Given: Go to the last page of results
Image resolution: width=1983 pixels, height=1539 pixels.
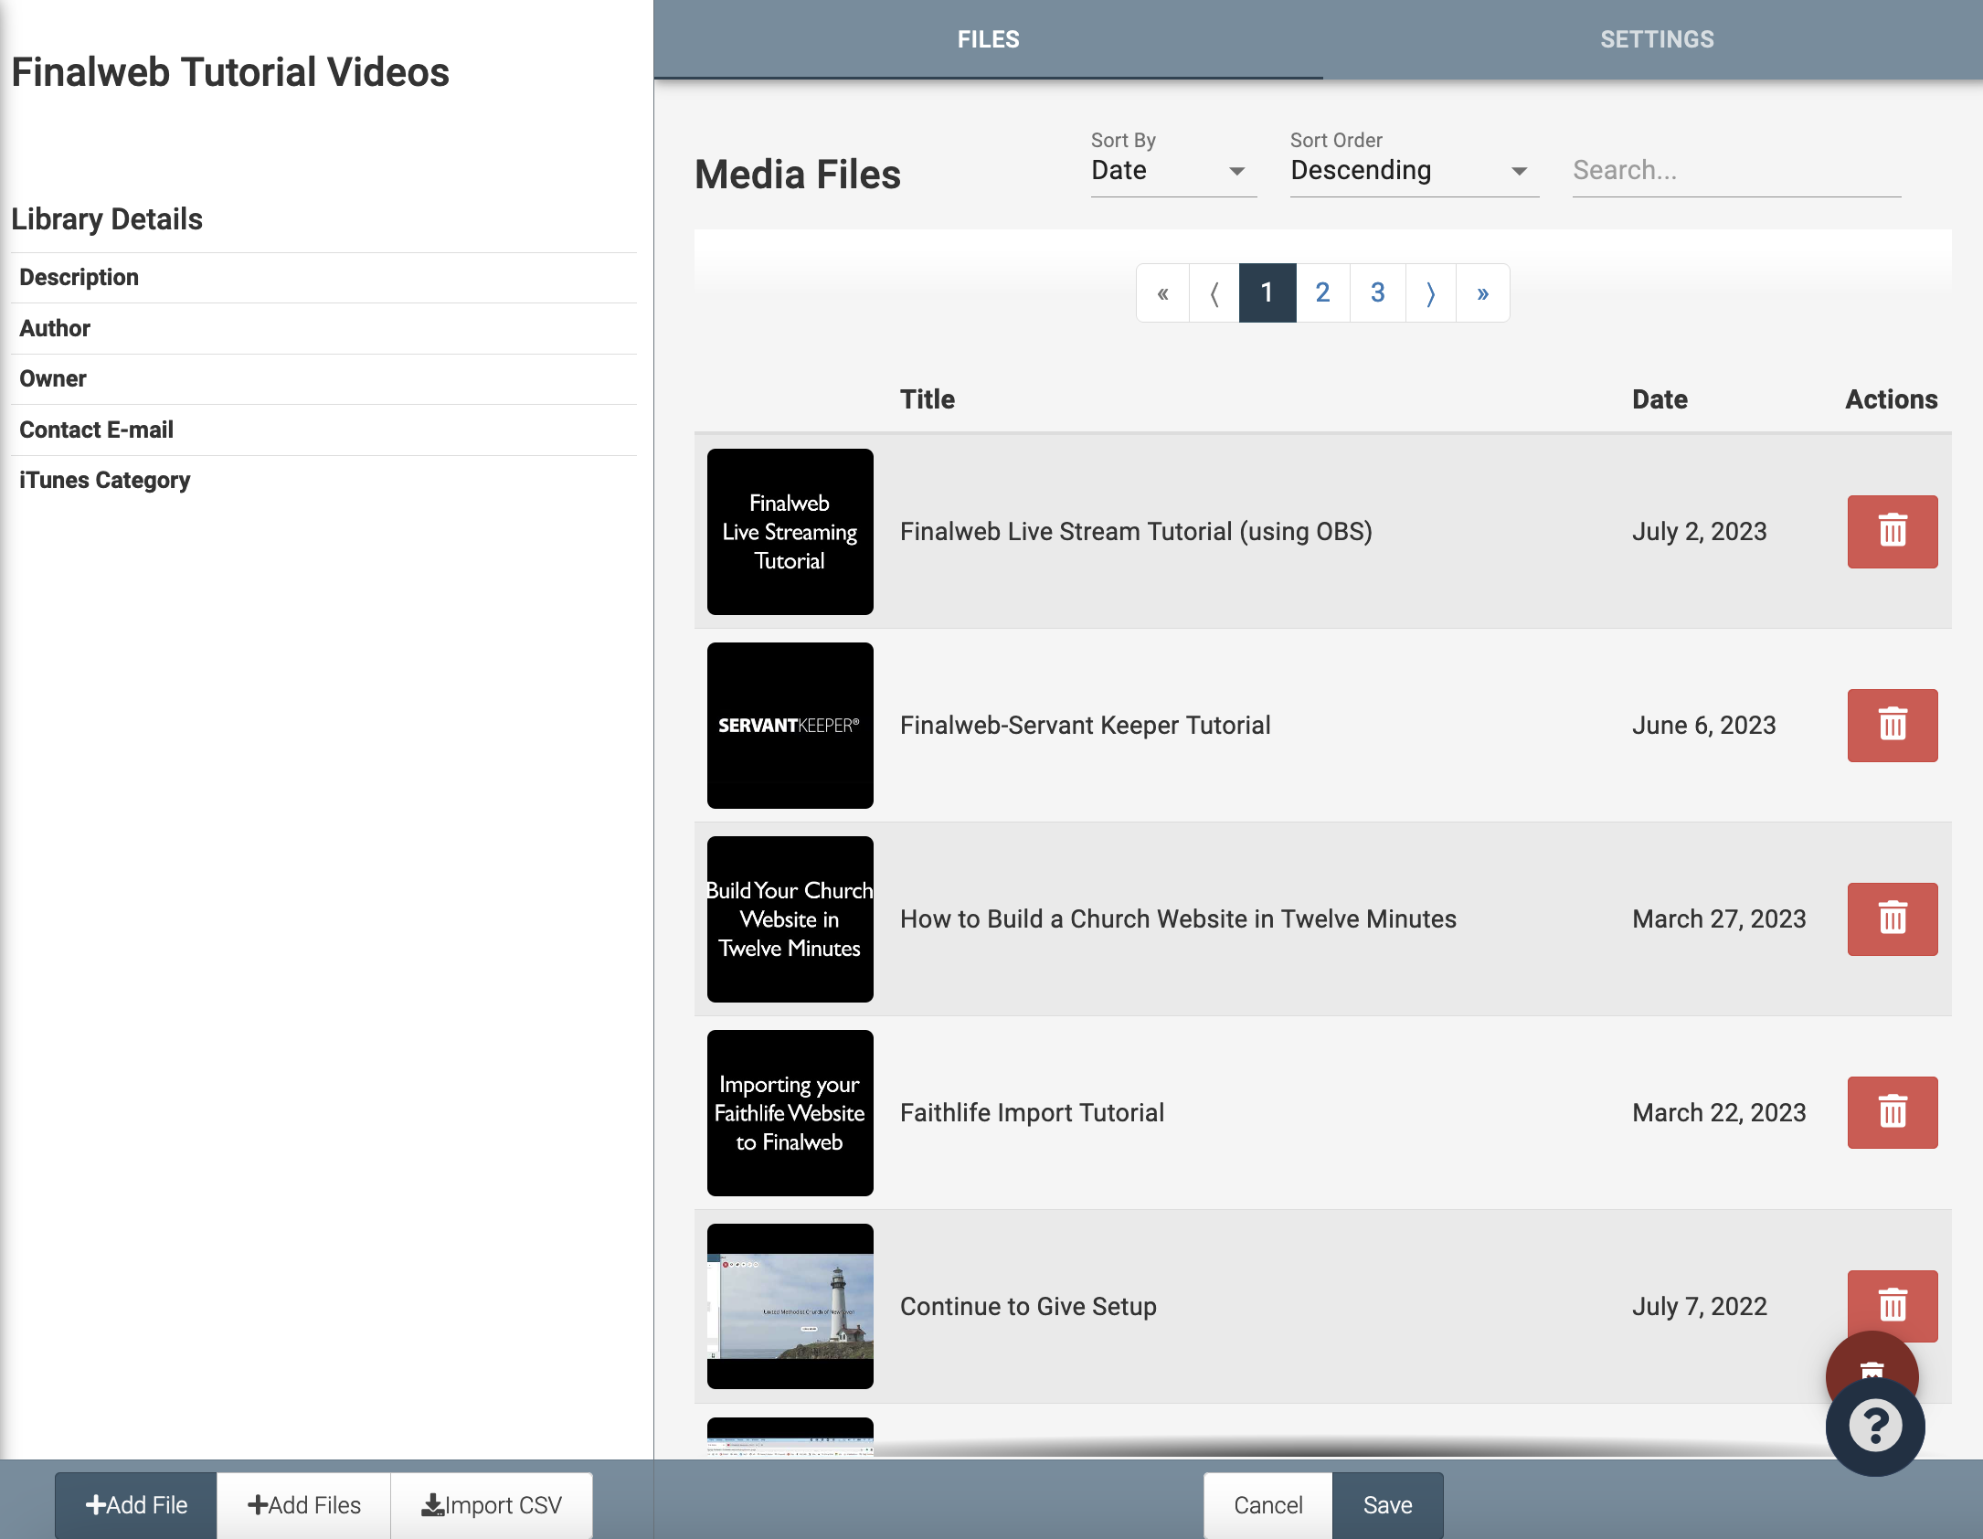Looking at the screenshot, I should (x=1482, y=293).
